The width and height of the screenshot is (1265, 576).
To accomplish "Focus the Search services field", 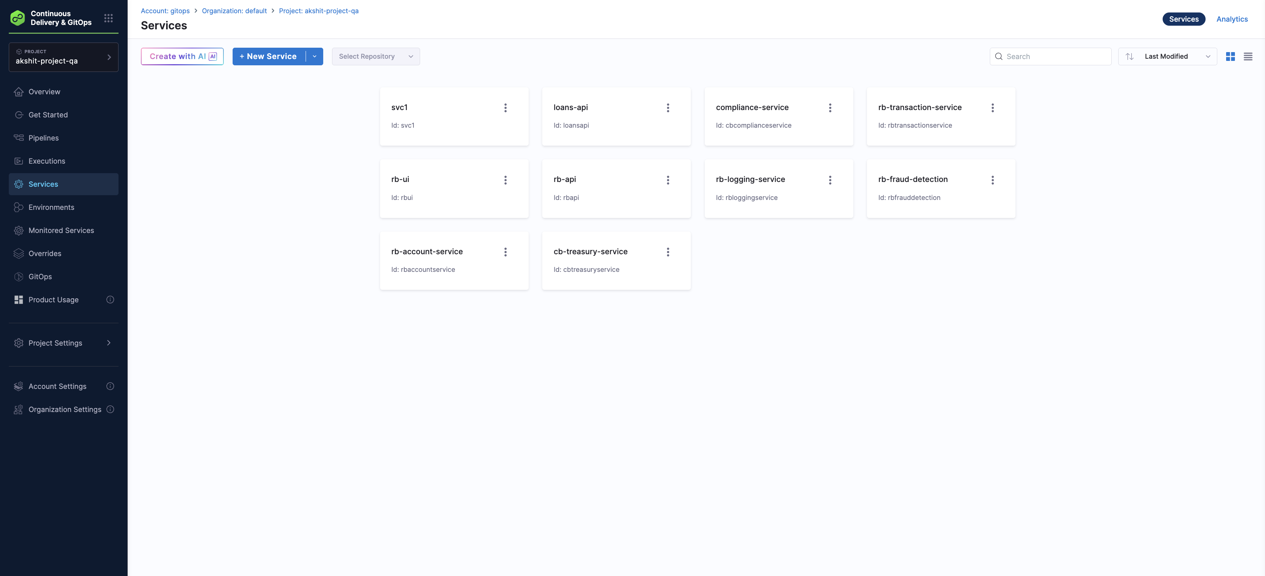I will 1056,56.
